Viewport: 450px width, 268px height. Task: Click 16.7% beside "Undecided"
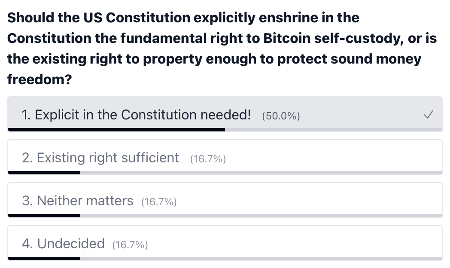(130, 245)
